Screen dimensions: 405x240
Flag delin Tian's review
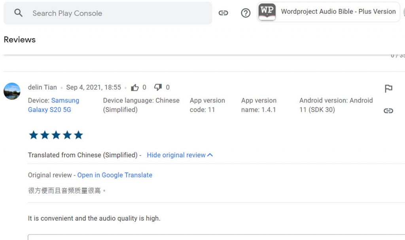pyautogui.click(x=388, y=89)
